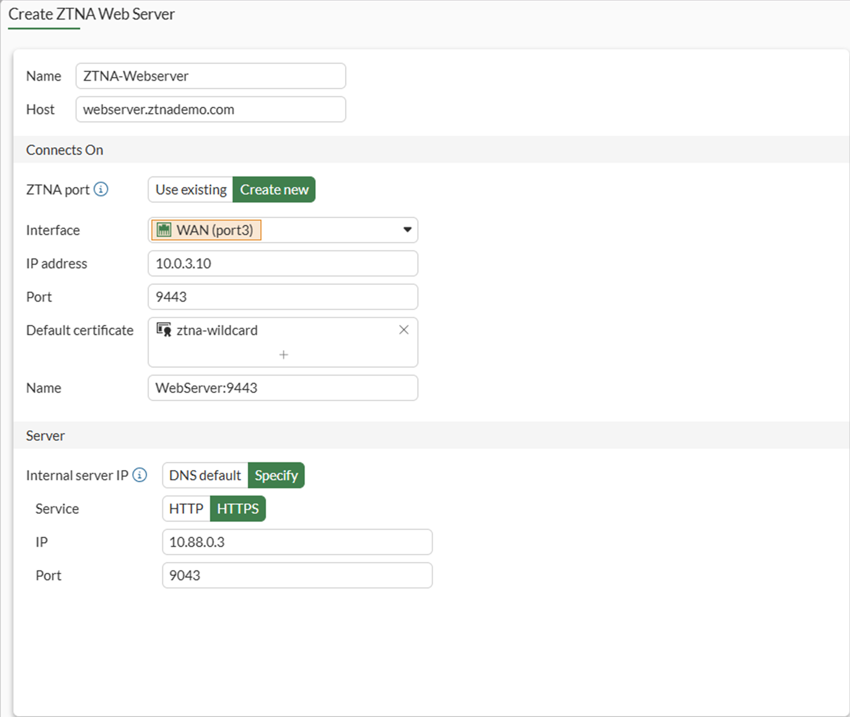Switch Internal server IP to DNS default

pos(205,475)
